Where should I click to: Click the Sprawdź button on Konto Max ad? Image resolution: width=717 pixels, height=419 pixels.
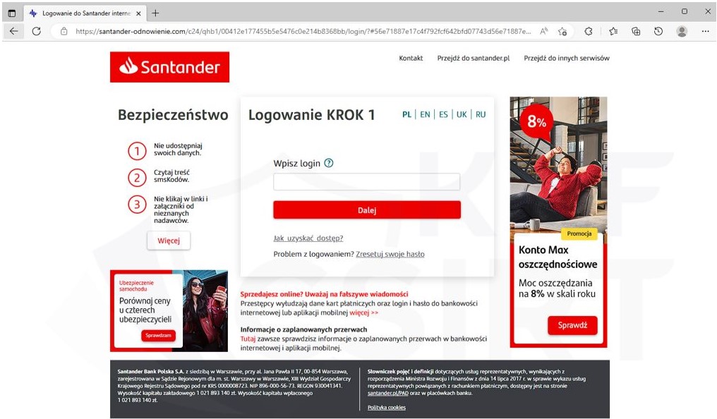click(572, 325)
